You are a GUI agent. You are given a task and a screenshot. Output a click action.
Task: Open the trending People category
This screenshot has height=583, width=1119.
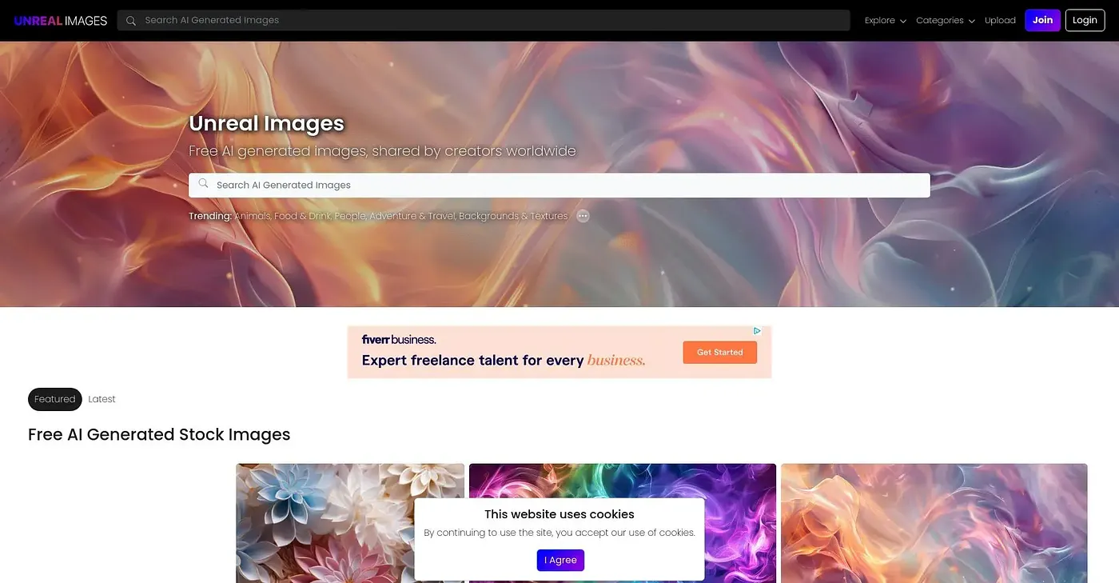coord(350,216)
